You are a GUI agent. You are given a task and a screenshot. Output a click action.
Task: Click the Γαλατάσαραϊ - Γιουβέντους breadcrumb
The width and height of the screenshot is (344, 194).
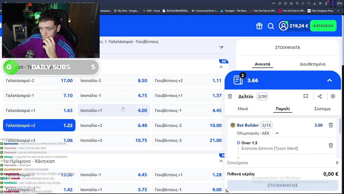click(134, 41)
